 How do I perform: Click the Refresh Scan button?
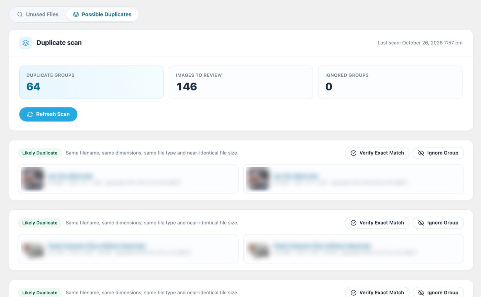point(48,114)
